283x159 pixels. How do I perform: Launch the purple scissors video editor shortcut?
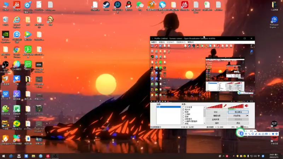tap(17, 95)
